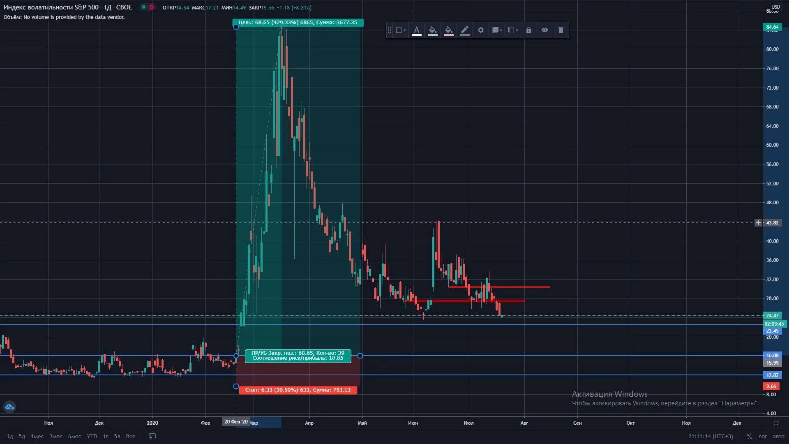Select 6мес time range
789x444 pixels.
coord(74,436)
